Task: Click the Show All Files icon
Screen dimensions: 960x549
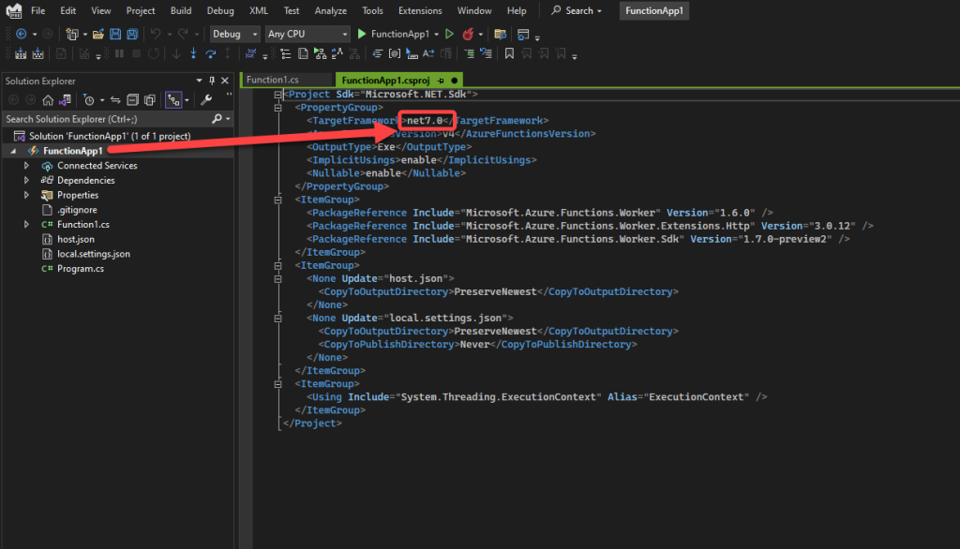Action: click(x=149, y=99)
